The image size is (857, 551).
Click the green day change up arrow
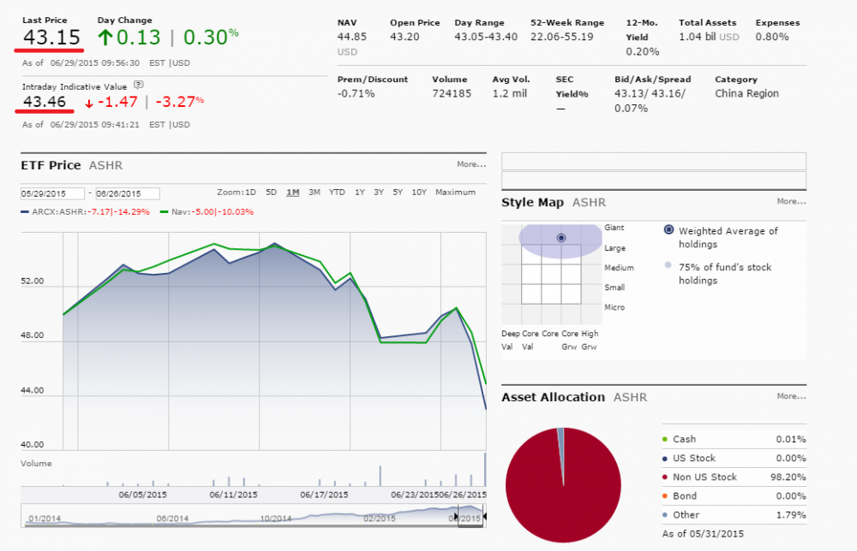pyautogui.click(x=105, y=37)
